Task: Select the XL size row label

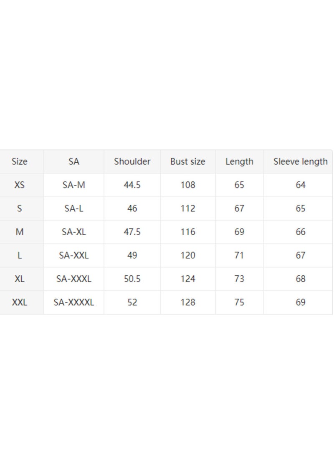Action: 20,279
